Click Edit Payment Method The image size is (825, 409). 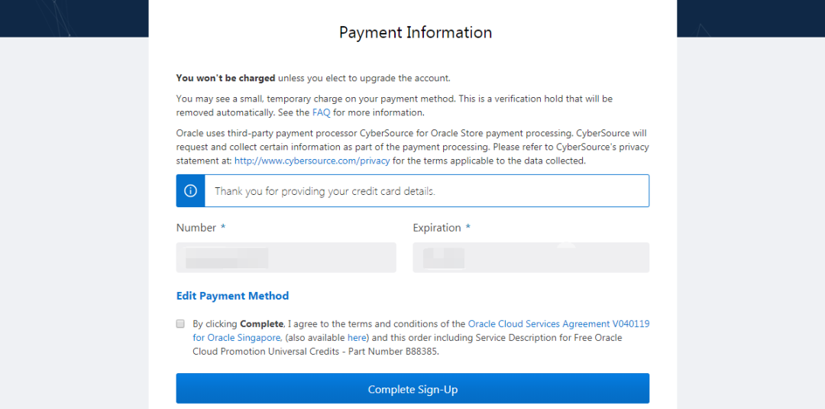click(x=232, y=296)
